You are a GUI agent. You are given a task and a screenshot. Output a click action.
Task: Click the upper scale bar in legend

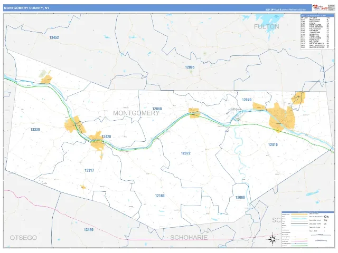(x=321, y=235)
